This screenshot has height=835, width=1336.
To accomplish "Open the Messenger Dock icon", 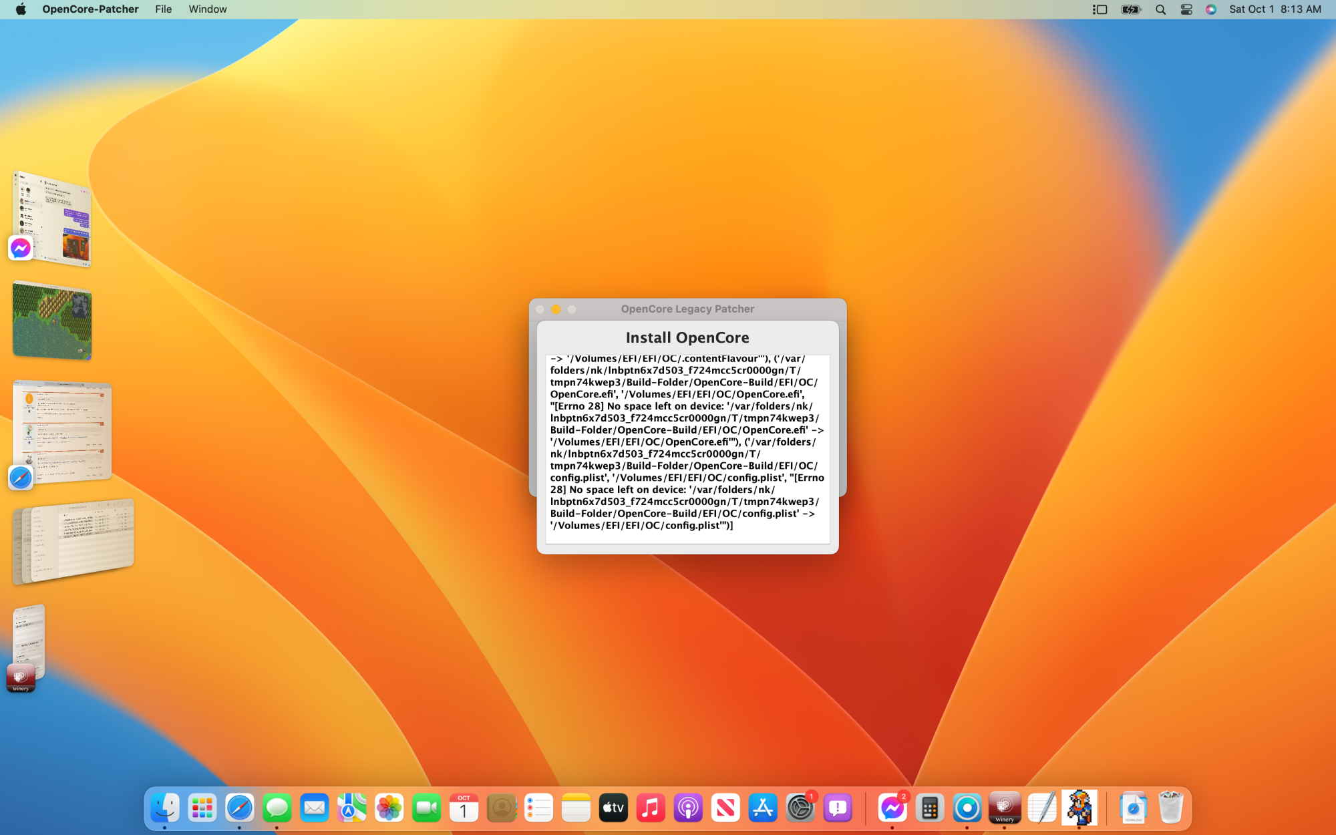I will [x=892, y=808].
